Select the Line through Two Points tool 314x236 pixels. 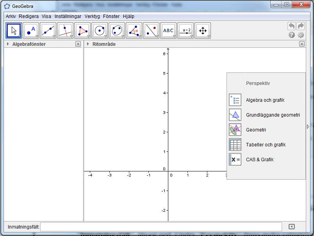pyautogui.click(x=48, y=31)
